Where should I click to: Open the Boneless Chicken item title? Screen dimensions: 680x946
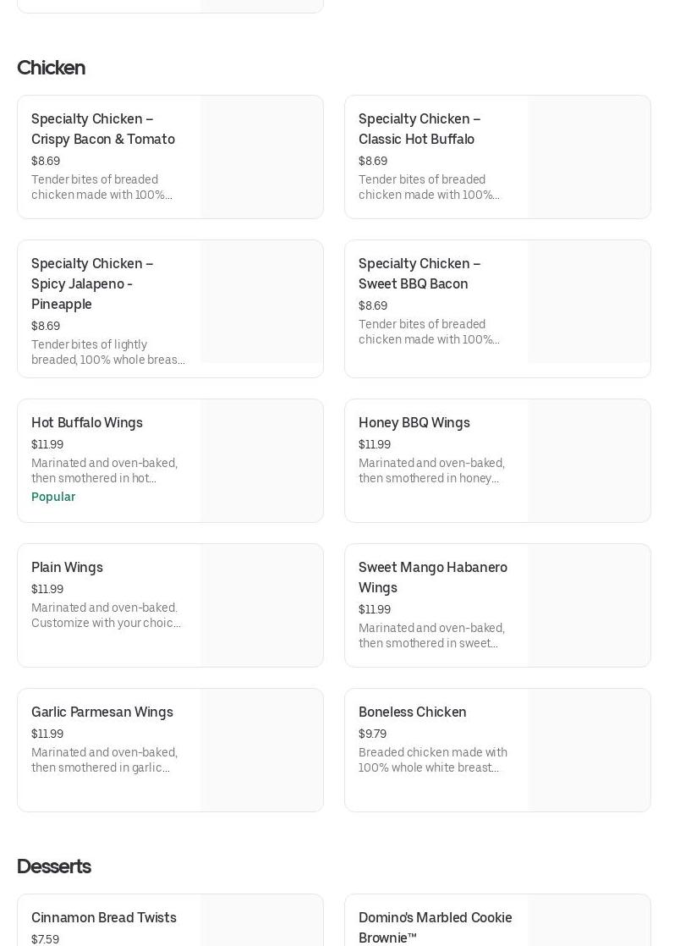[413, 712]
